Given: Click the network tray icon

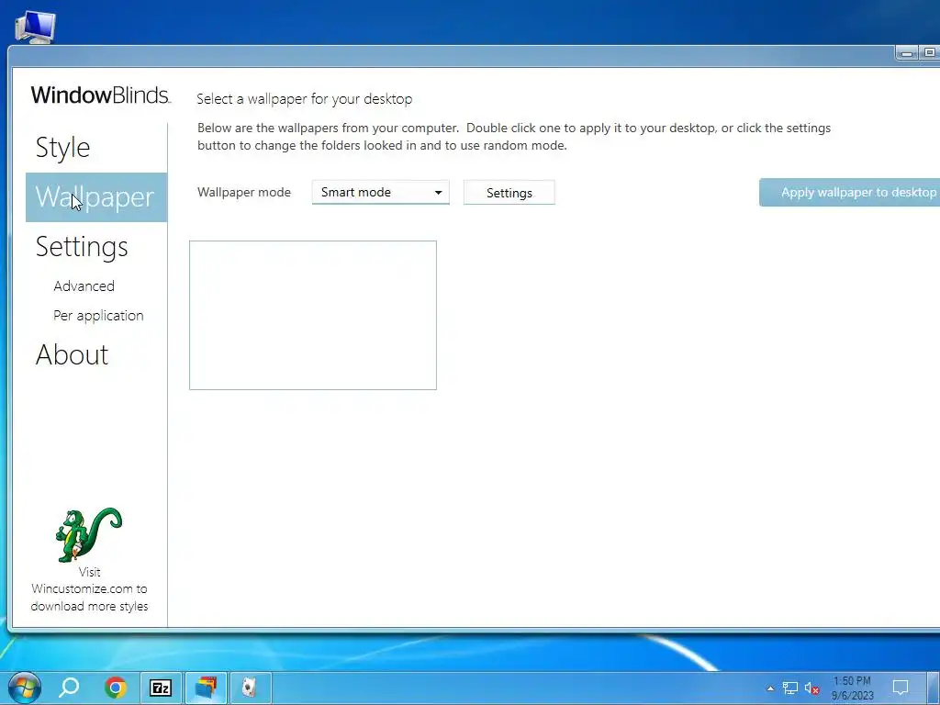Looking at the screenshot, I should pos(790,688).
